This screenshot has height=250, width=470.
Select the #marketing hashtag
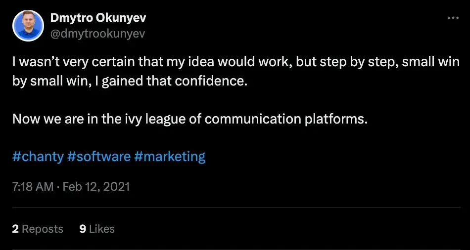pyautogui.click(x=169, y=157)
